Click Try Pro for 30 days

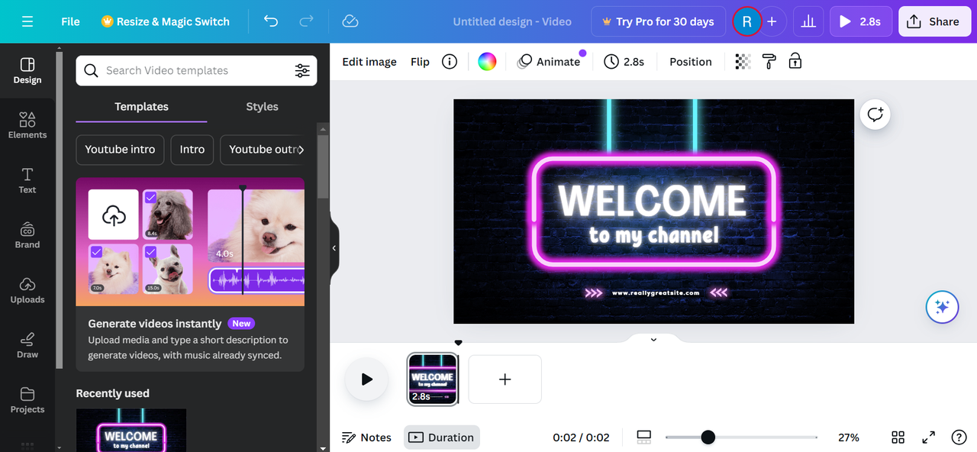point(658,21)
